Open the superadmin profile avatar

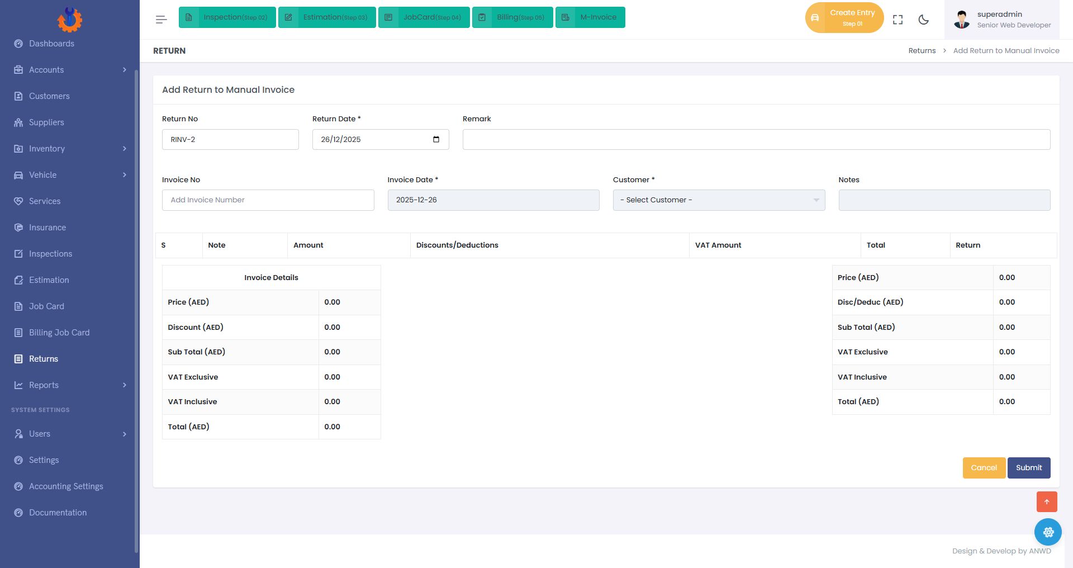click(x=962, y=20)
